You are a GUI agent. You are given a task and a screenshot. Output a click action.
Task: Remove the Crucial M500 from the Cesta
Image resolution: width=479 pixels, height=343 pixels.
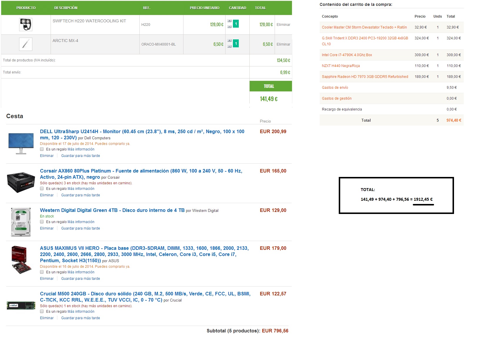point(47,318)
